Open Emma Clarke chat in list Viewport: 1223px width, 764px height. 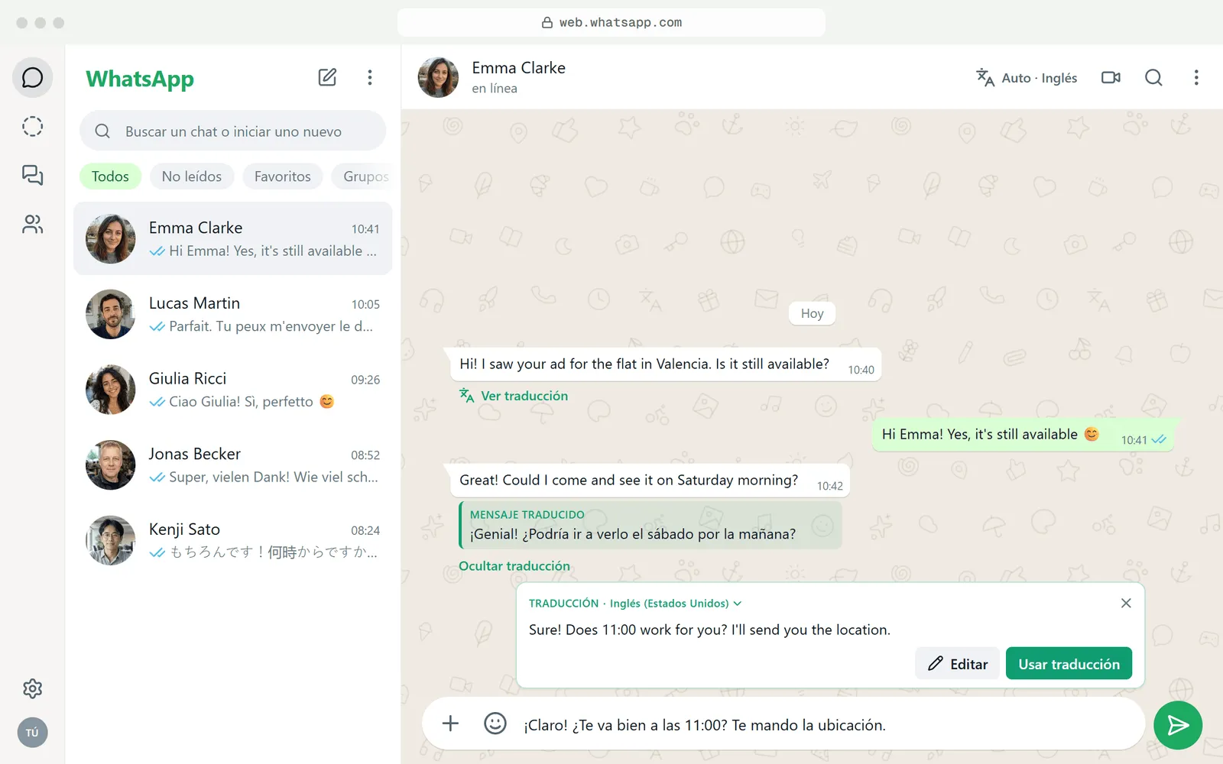pyautogui.click(x=232, y=238)
